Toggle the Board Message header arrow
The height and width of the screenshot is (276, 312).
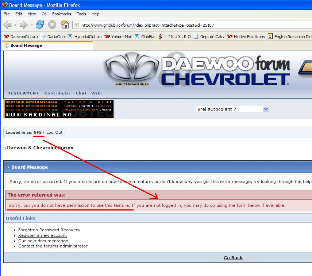[x=8, y=167]
